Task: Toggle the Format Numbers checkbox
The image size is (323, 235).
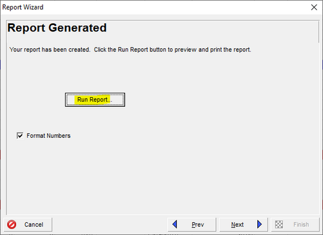Action: (x=20, y=136)
